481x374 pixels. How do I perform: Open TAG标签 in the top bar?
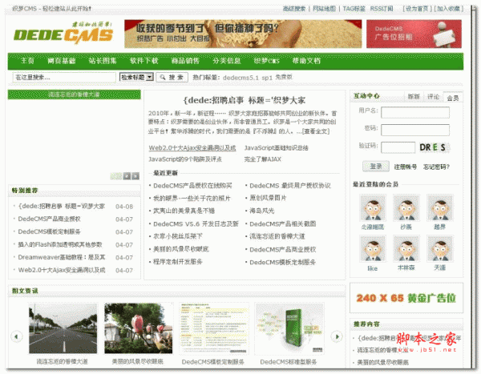354,9
